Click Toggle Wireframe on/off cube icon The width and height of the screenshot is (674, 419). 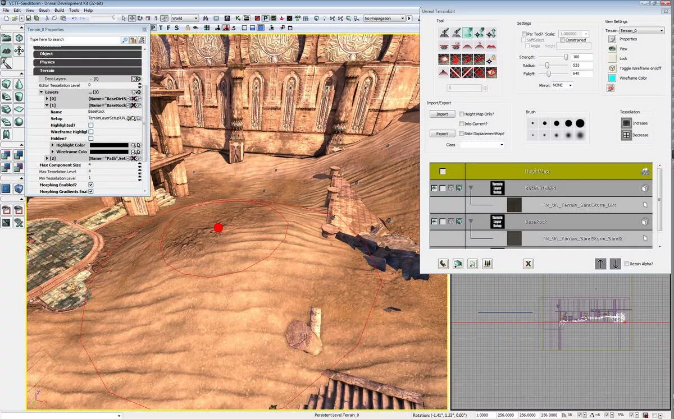click(612, 68)
